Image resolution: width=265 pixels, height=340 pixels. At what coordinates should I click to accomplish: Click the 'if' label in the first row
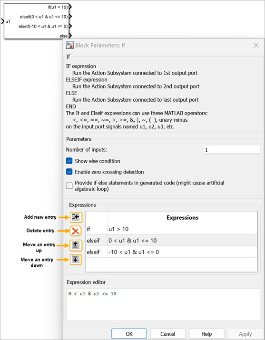click(88, 229)
